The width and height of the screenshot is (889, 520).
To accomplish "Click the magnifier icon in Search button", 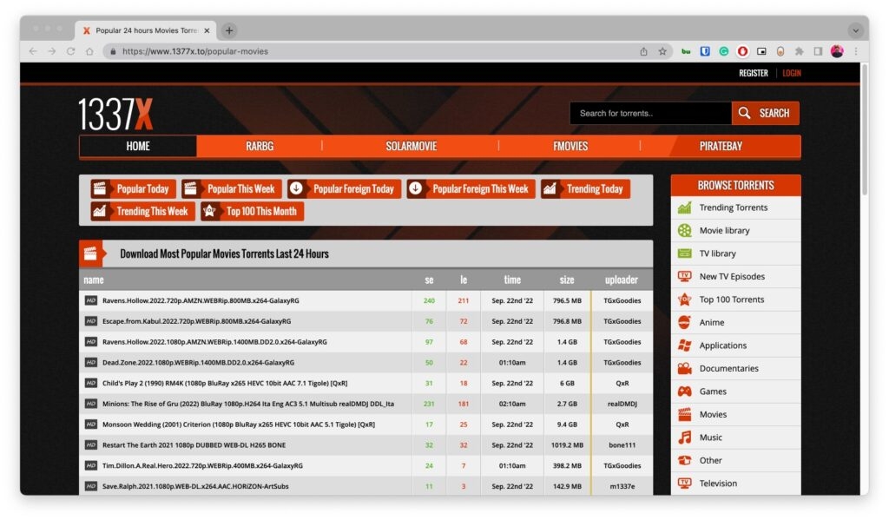I will coord(744,113).
